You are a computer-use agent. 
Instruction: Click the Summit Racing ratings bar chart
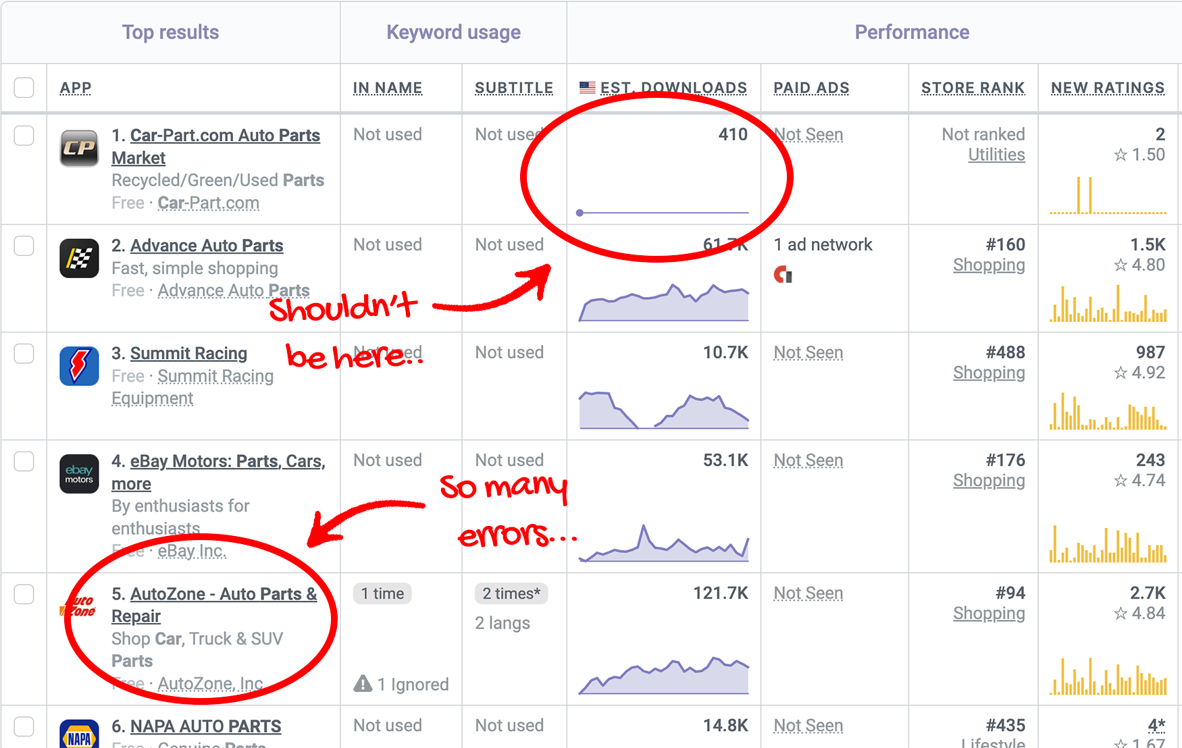pyautogui.click(x=1108, y=411)
